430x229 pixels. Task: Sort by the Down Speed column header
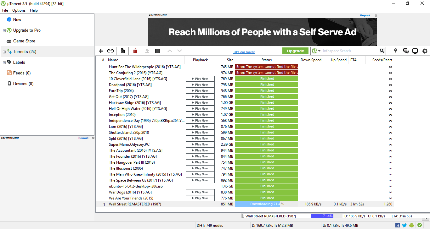[x=310, y=60]
